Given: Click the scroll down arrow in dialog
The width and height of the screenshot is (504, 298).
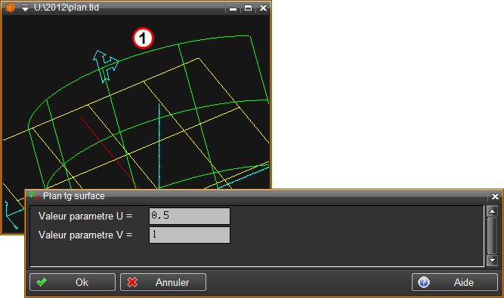Looking at the screenshot, I should (x=492, y=260).
